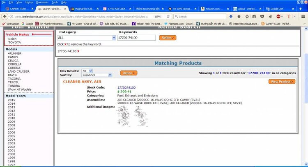Open VietNamNet bookmark
The height and width of the screenshot is (167, 308).
coord(11,24)
